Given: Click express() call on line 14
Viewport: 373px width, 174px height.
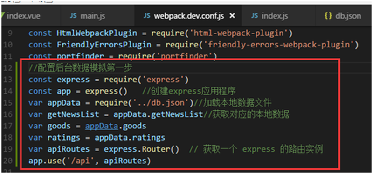Looking at the screenshot, I should tap(106, 91).
